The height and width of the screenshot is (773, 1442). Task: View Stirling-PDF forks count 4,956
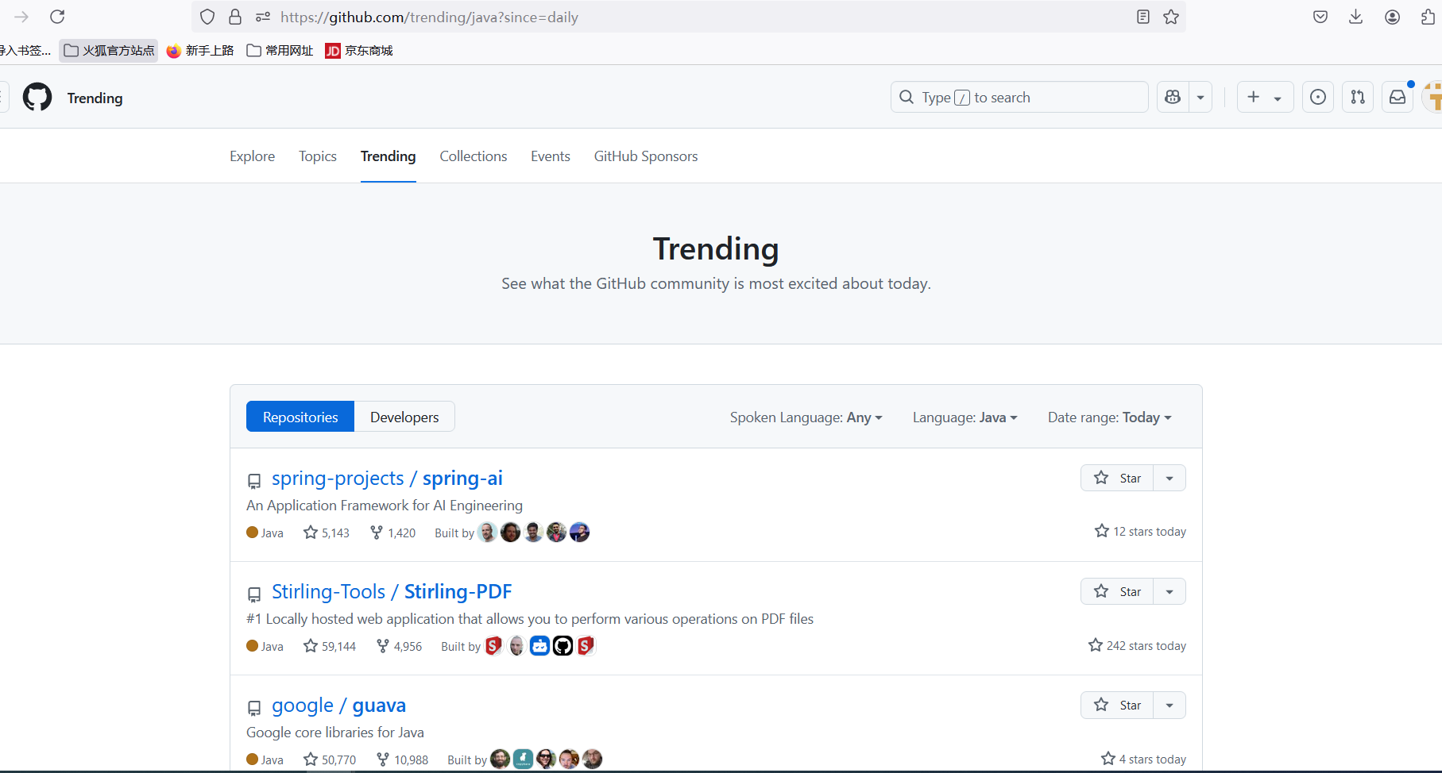pos(399,646)
